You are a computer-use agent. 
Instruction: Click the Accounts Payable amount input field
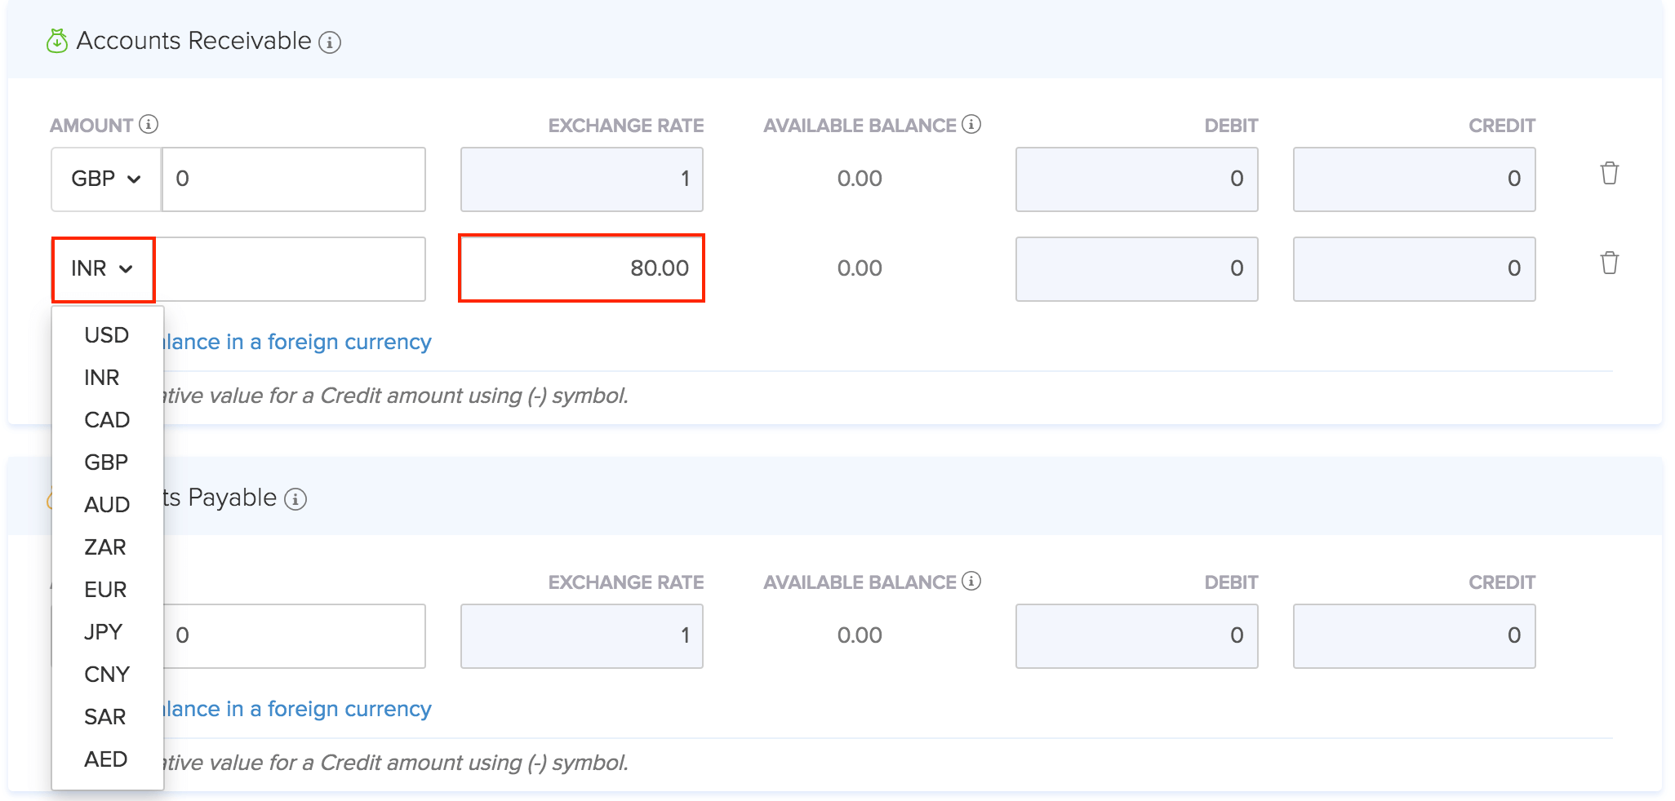pos(294,636)
